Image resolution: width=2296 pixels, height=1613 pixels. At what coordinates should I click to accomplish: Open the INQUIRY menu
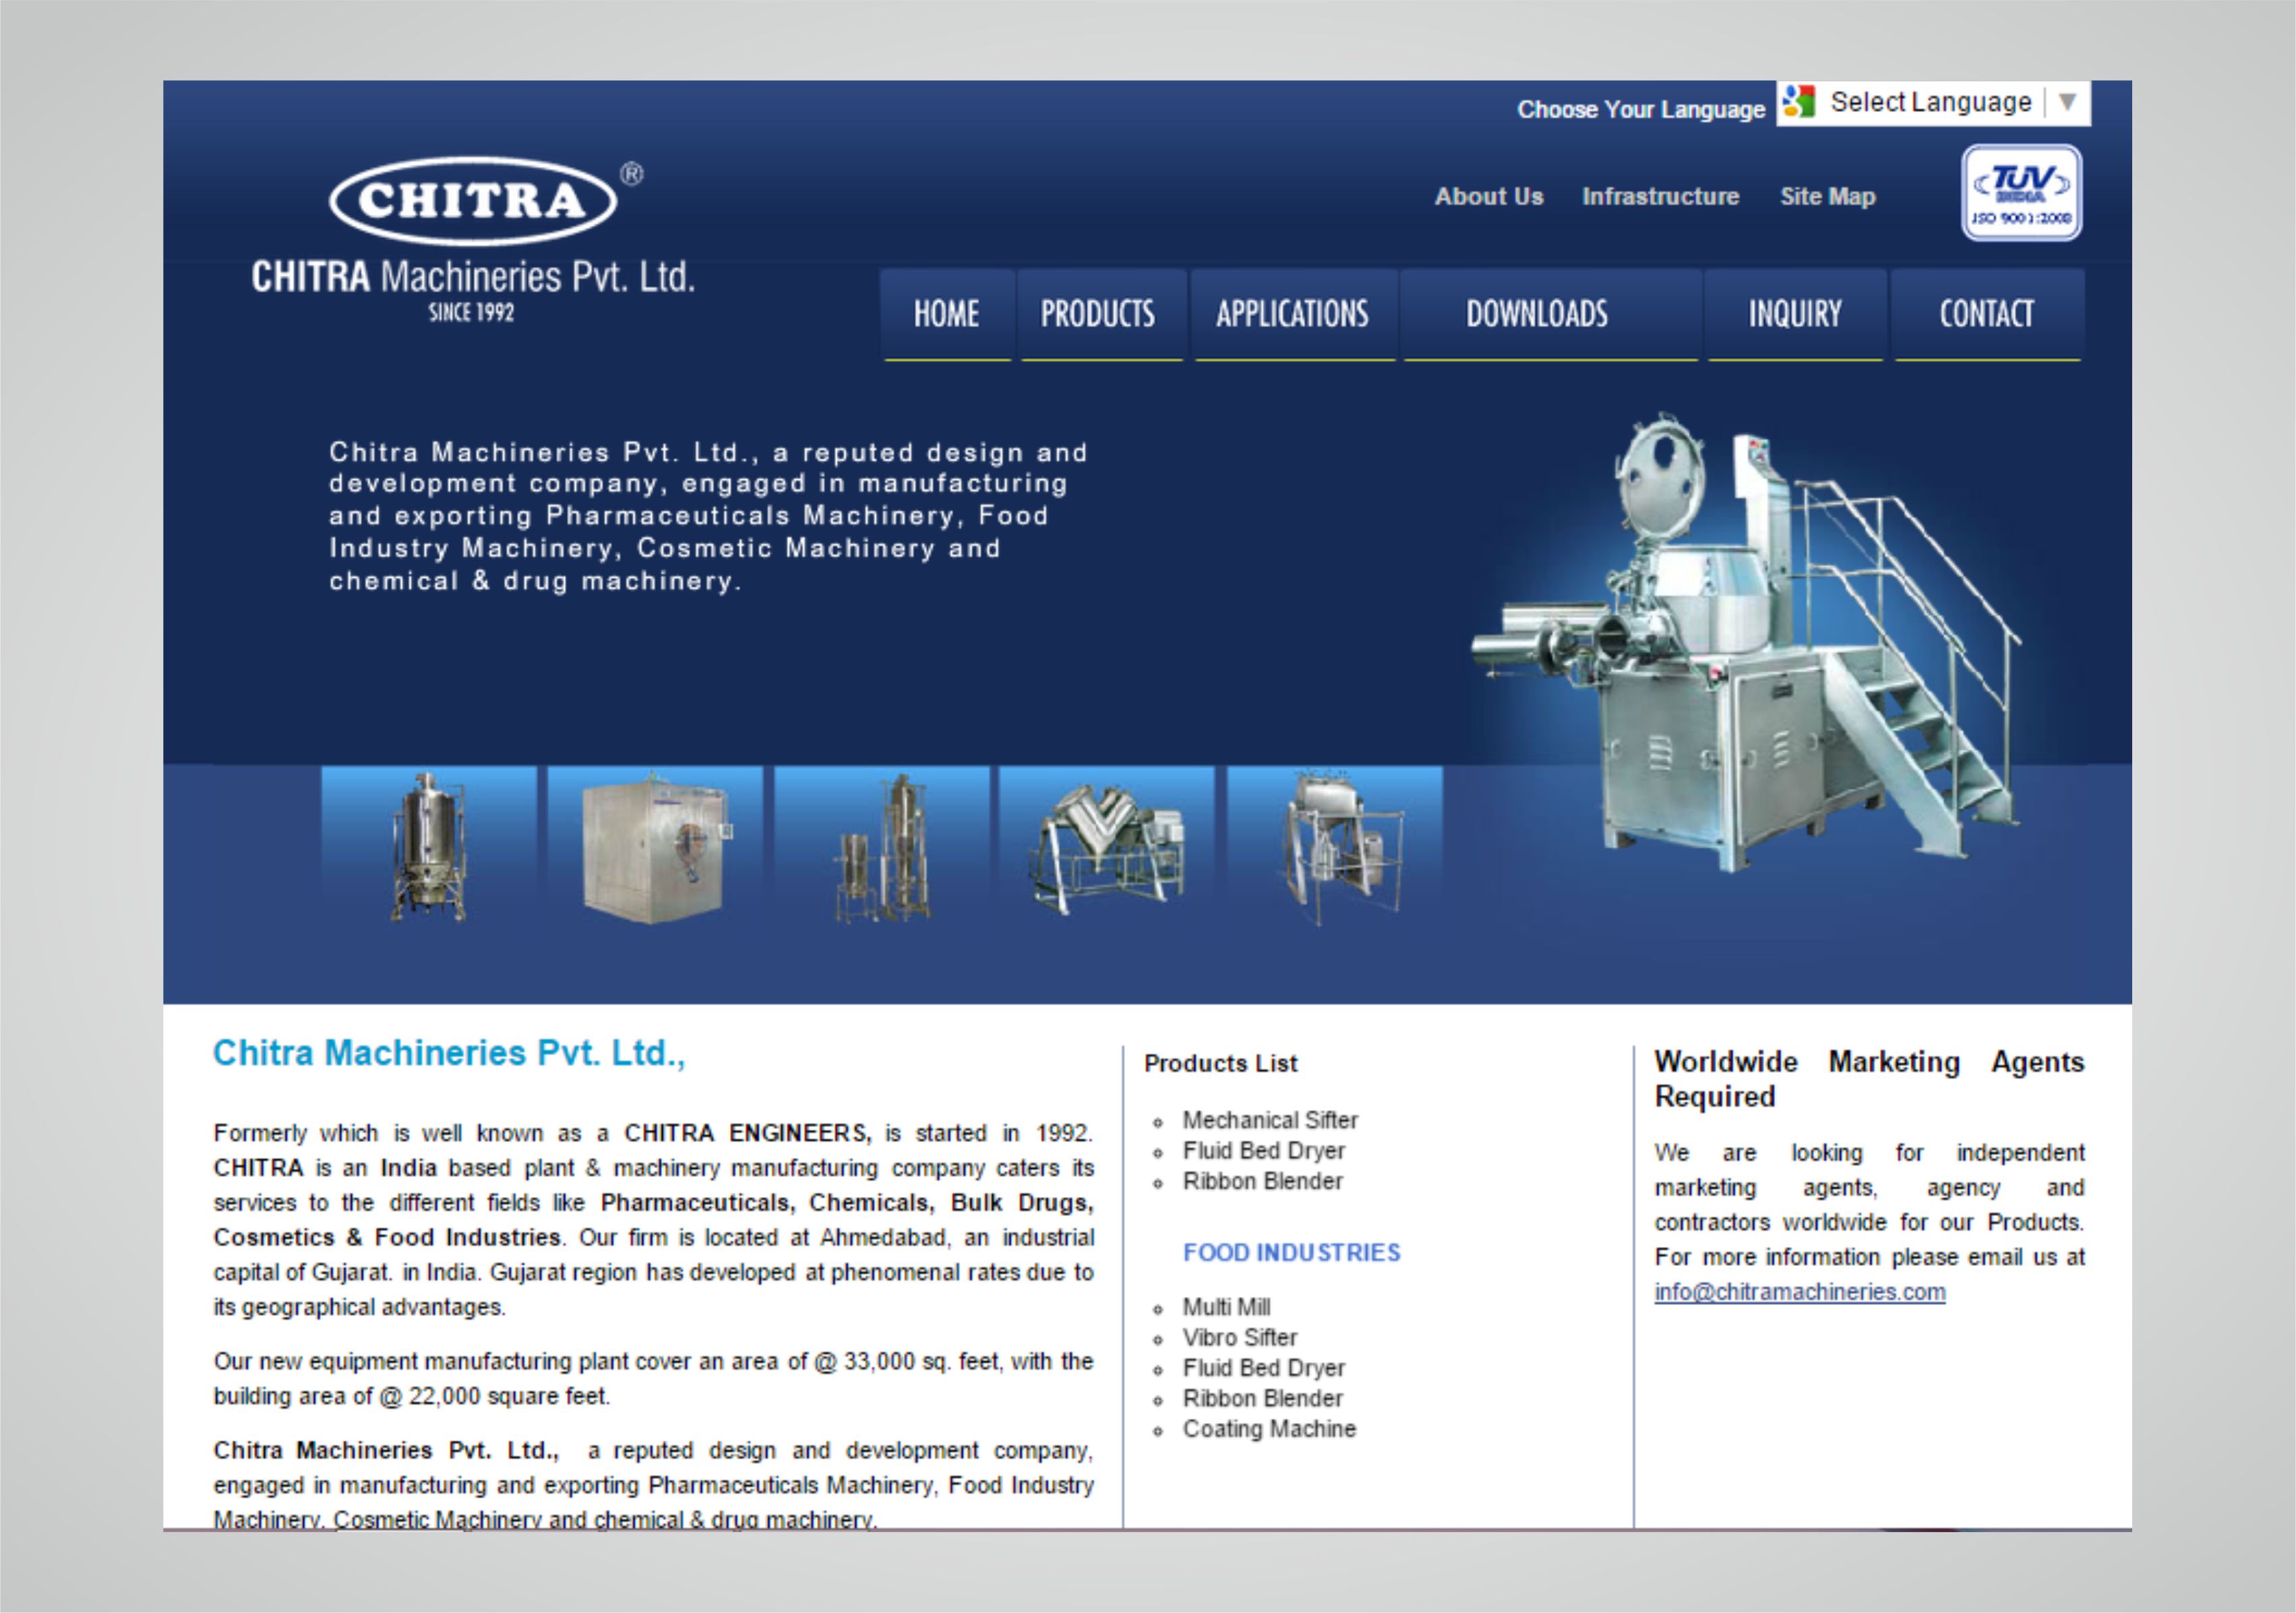(x=1795, y=314)
